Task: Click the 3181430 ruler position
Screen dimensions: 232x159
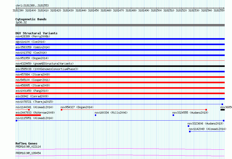Action: [x=68, y=10]
